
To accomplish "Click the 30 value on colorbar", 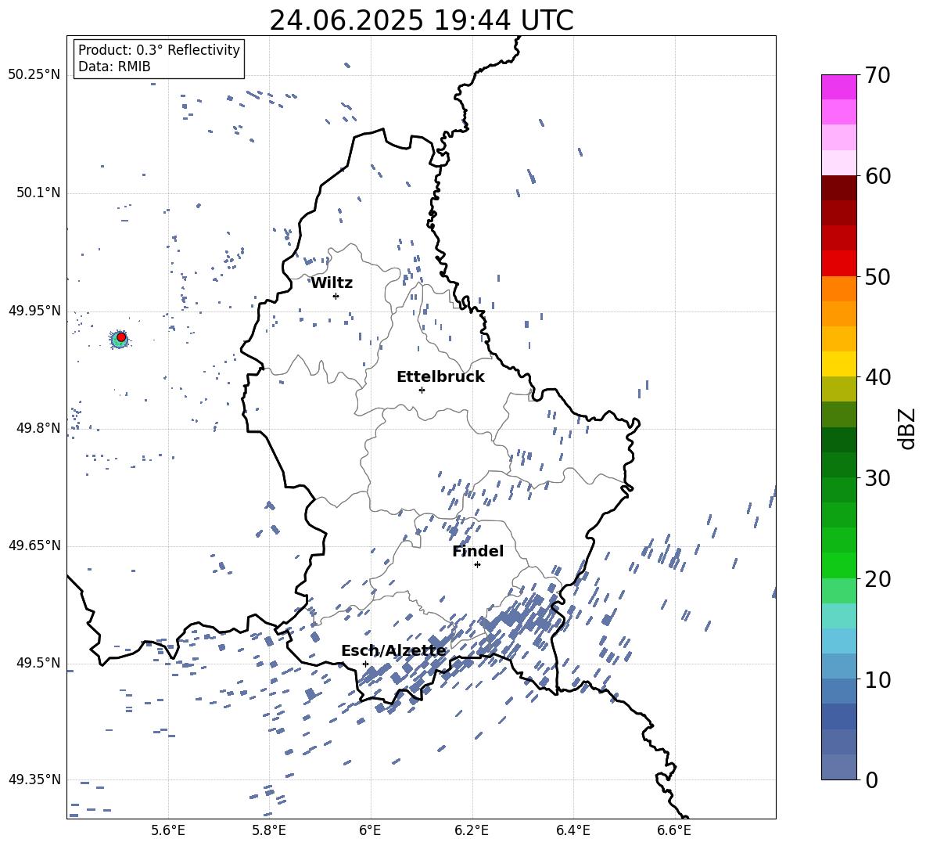I will pyautogui.click(x=878, y=478).
